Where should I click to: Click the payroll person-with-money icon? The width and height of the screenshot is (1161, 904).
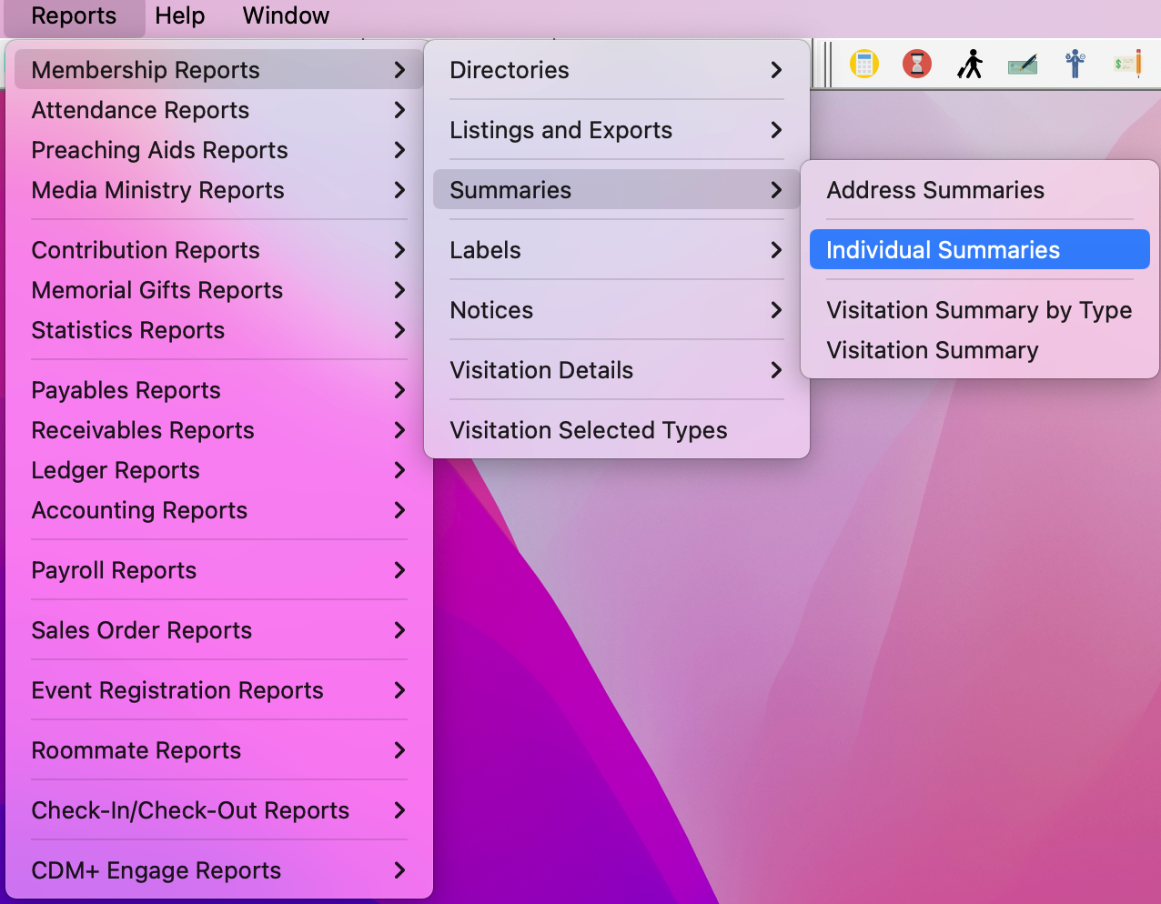click(x=1075, y=64)
